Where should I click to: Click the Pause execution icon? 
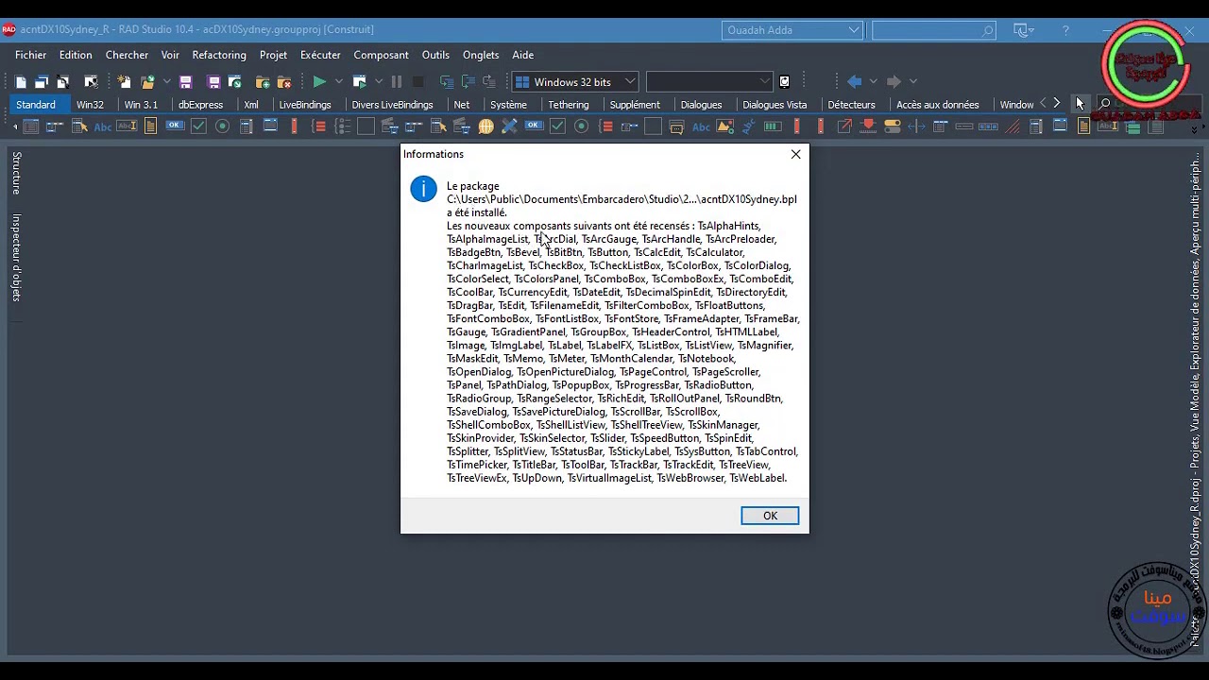tap(397, 82)
